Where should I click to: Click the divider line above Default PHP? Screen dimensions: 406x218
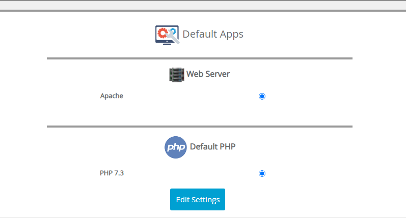point(200,127)
